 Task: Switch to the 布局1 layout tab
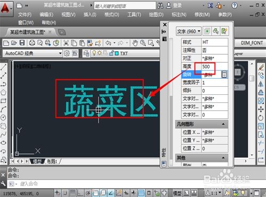(x=52, y=161)
